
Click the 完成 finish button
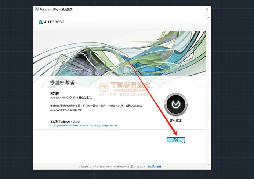tap(175, 140)
